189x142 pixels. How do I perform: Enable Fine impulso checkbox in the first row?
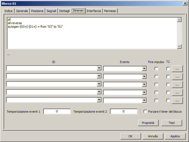[x=156, y=69]
